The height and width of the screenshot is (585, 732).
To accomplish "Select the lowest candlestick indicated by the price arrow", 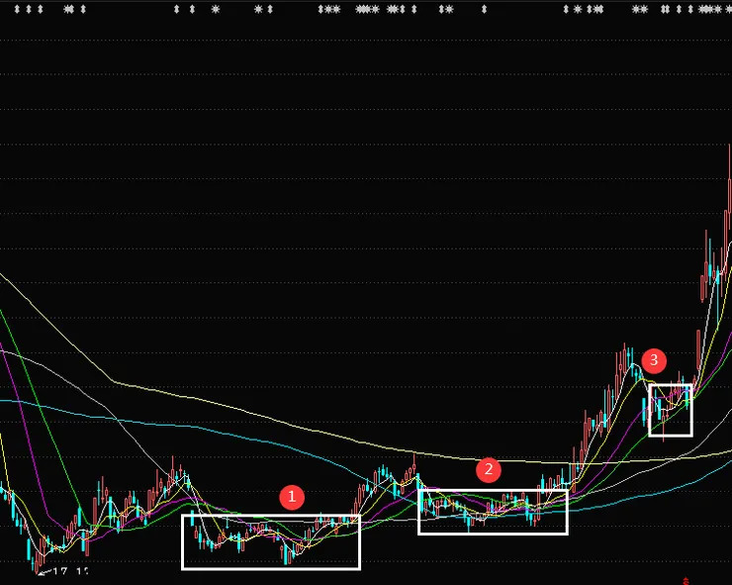I will pyautogui.click(x=37, y=562).
